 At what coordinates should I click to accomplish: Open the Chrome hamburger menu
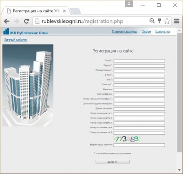coord(177,21)
